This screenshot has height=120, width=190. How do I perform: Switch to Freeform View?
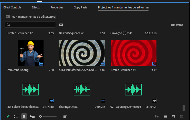coord(32,116)
